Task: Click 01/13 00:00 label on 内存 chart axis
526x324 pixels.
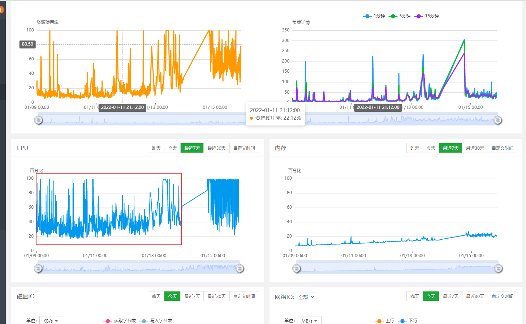Action: tap(413, 256)
